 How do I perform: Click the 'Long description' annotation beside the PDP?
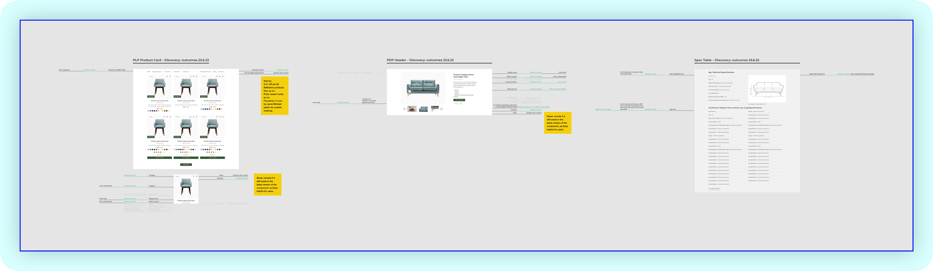pos(511,82)
